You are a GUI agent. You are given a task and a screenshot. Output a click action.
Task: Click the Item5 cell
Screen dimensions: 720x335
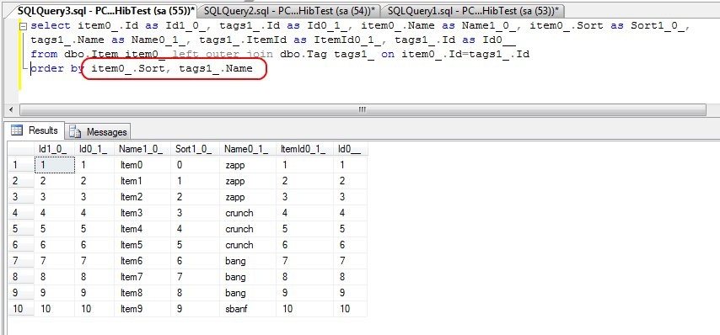pos(142,245)
